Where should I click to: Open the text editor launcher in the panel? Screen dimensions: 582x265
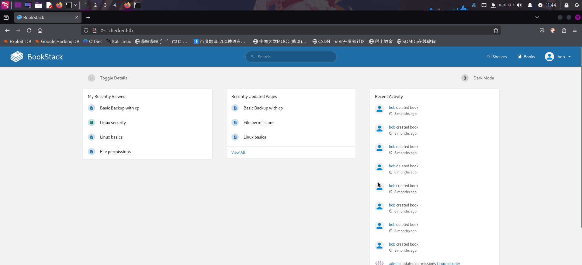49,5
